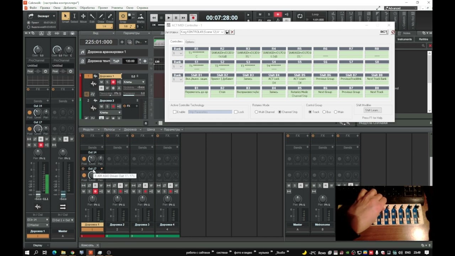
Task: Start playback with the Play button
Action: point(168,17)
